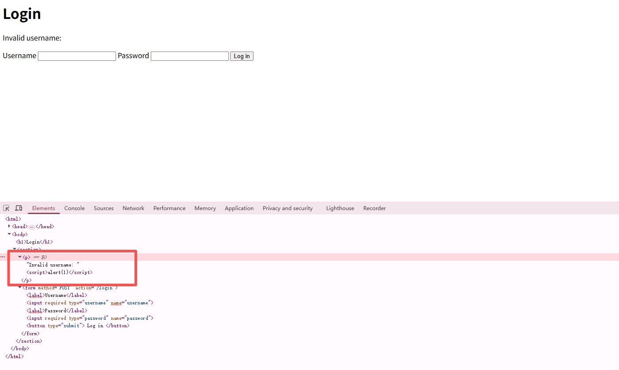Viewport: 619px width, 370px height.
Task: Open the Console tab
Action: point(75,208)
